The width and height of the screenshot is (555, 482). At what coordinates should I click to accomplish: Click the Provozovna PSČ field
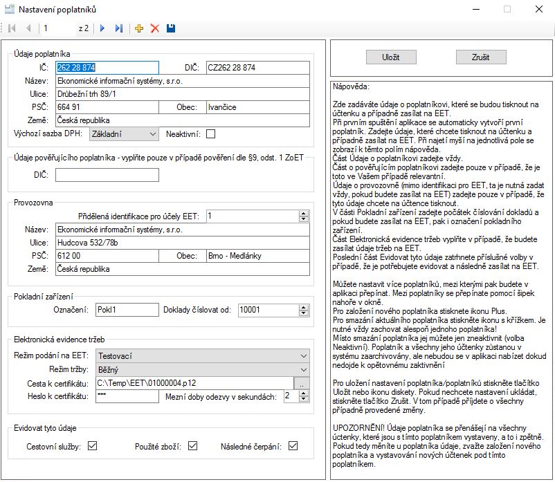click(x=107, y=256)
